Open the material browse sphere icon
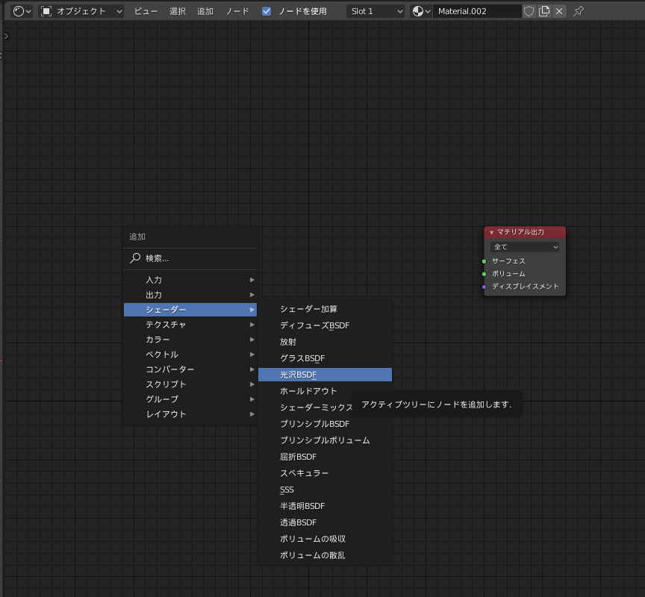The width and height of the screenshot is (645, 597). [421, 11]
